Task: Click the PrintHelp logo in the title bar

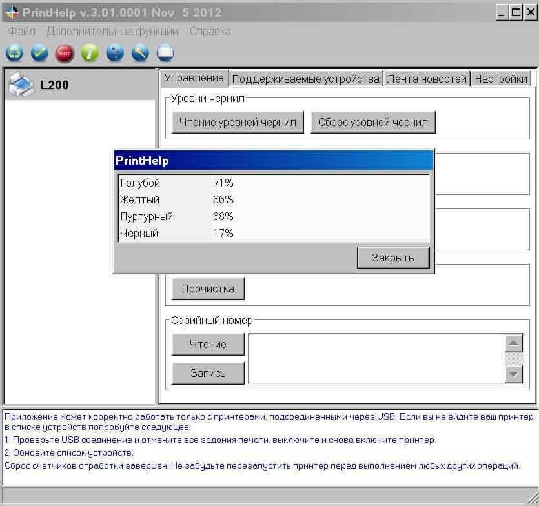Action: [x=12, y=13]
